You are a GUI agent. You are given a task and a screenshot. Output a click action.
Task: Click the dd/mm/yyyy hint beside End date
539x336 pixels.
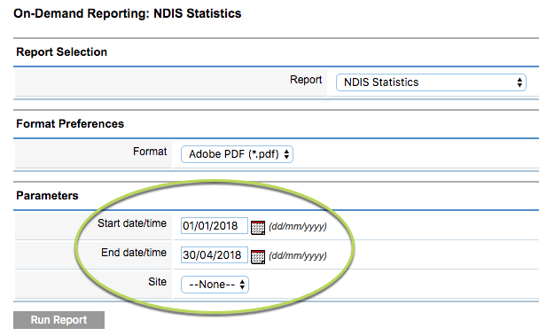(298, 256)
